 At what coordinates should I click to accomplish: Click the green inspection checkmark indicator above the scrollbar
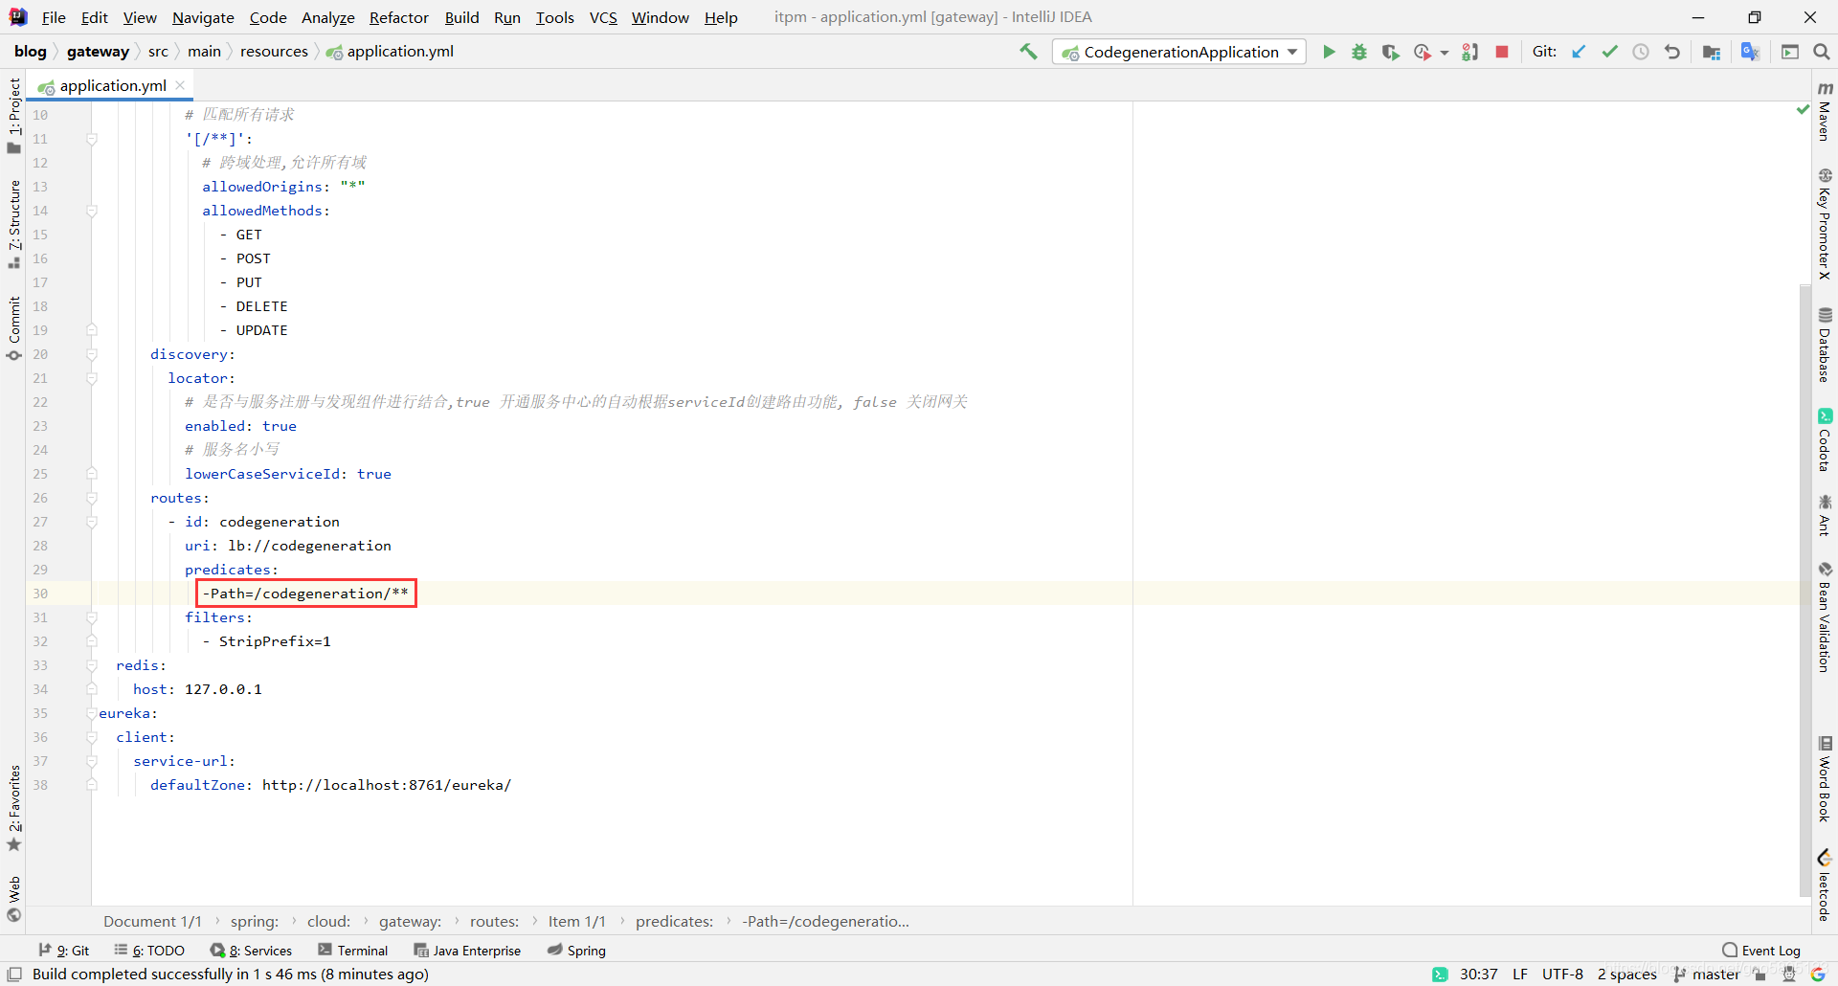click(1804, 110)
